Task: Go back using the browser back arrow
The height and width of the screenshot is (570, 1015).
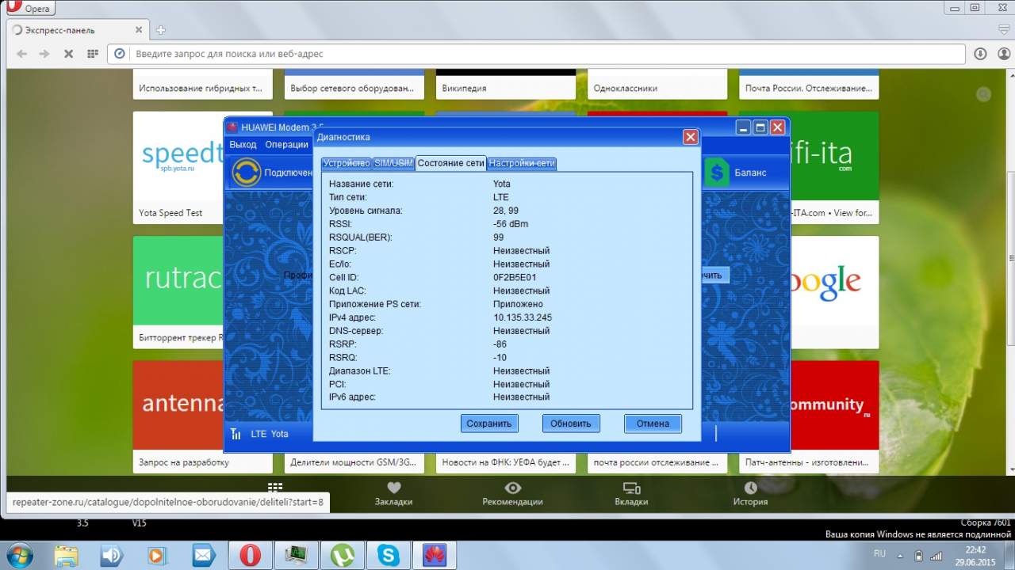Action: pyautogui.click(x=21, y=54)
